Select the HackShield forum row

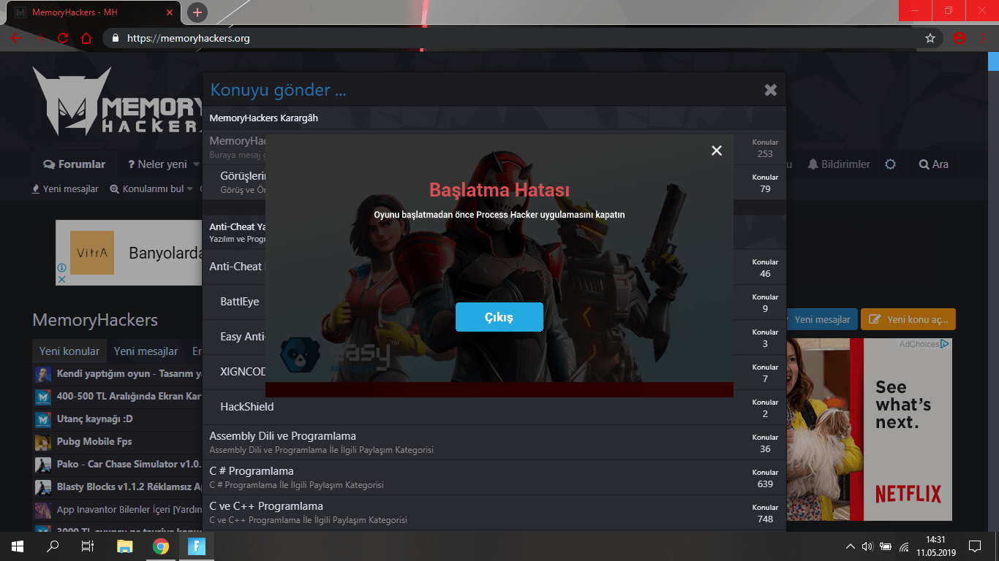pos(494,407)
